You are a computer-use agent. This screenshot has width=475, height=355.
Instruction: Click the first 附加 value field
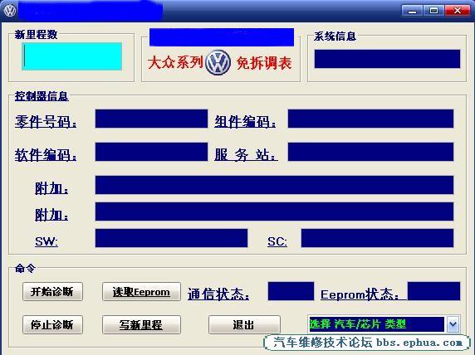tap(275, 185)
